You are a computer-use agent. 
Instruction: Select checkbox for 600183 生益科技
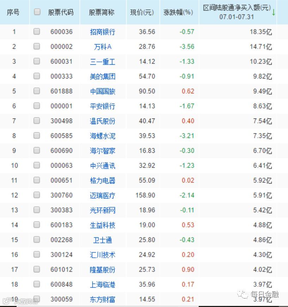tap(37, 225)
